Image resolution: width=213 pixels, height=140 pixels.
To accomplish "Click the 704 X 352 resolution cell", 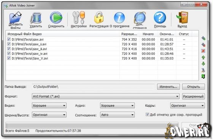I will click(129, 39).
